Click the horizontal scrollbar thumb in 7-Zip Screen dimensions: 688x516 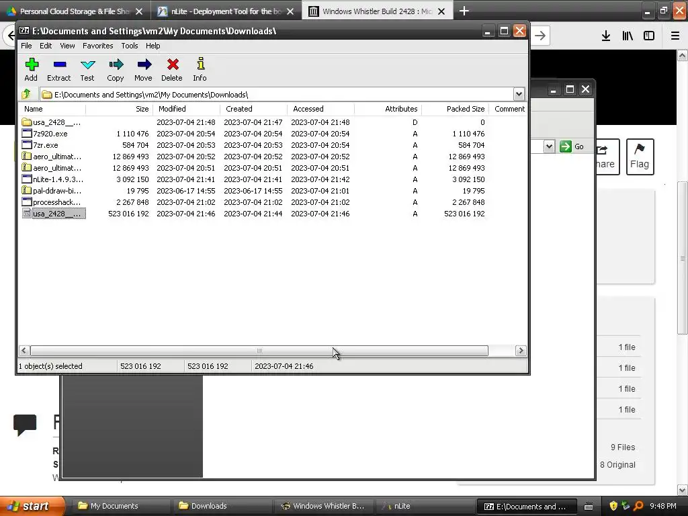(259, 351)
